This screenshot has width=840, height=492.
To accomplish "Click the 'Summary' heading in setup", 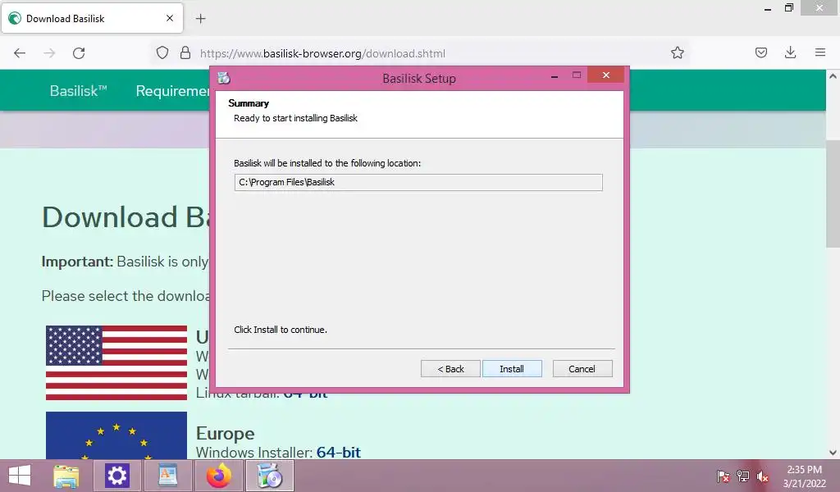I will [249, 103].
